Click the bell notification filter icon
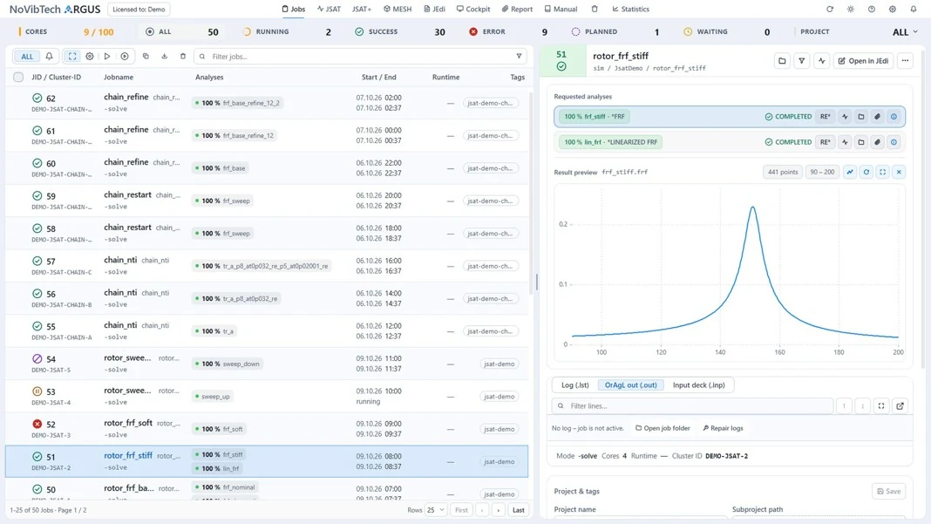The height and width of the screenshot is (524, 931). click(50, 57)
